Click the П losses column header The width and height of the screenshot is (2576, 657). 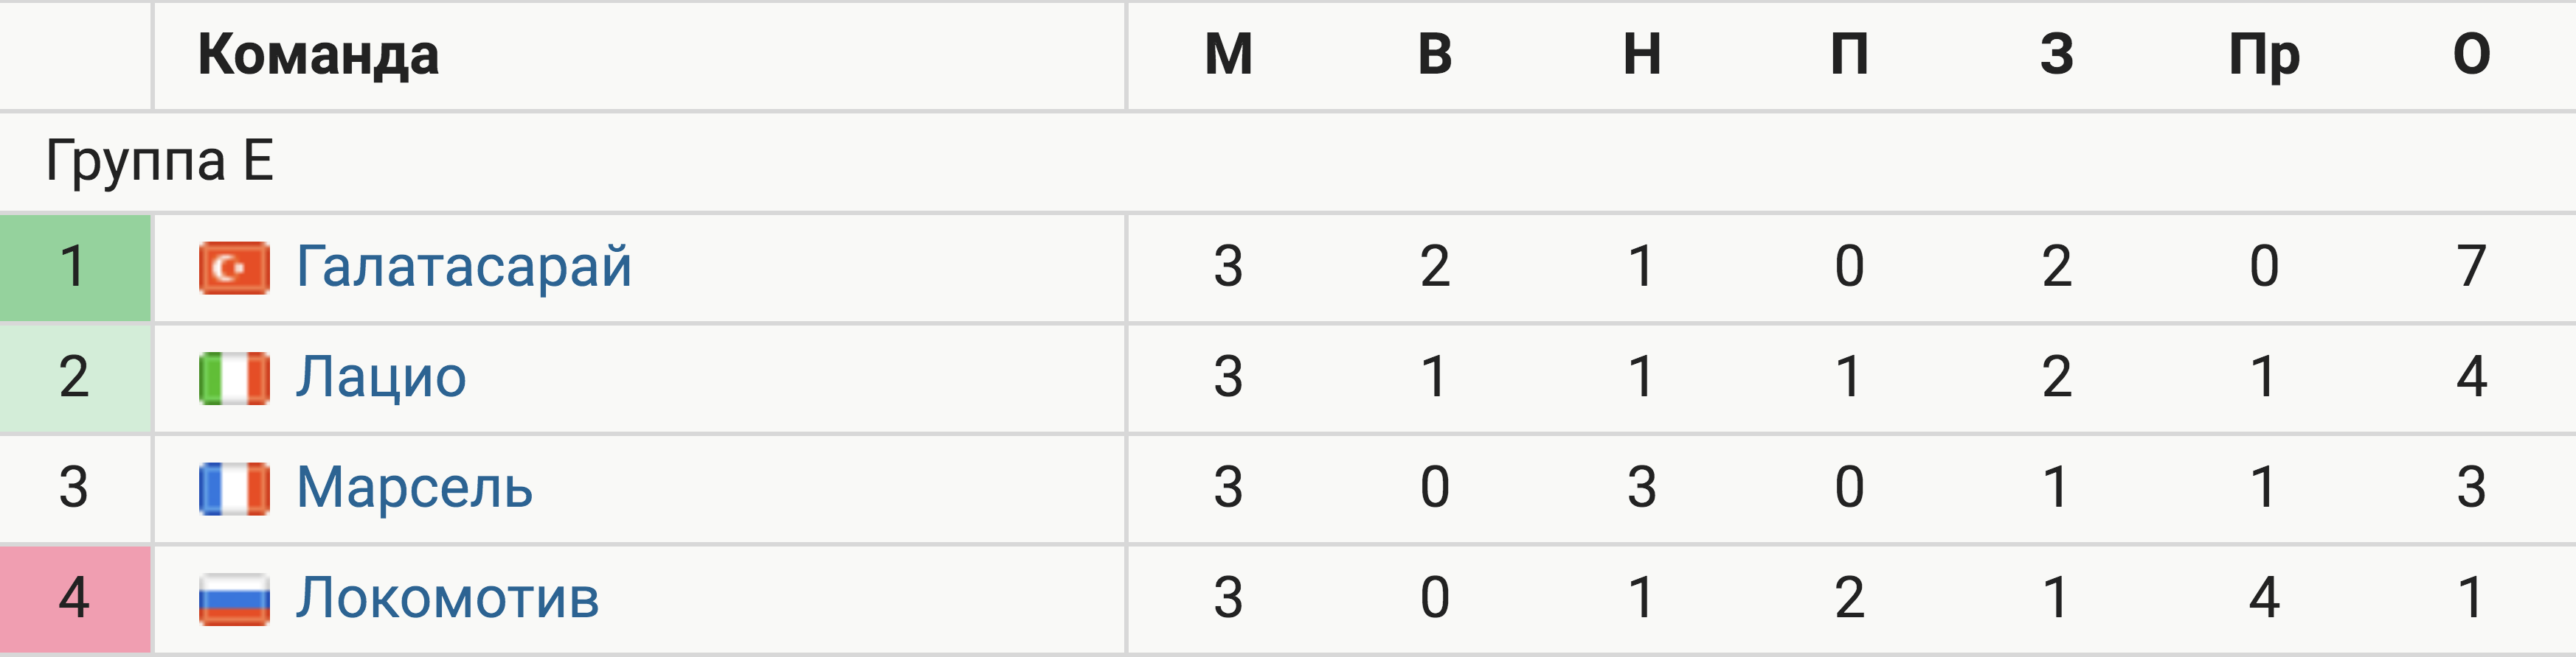[x=1849, y=54]
